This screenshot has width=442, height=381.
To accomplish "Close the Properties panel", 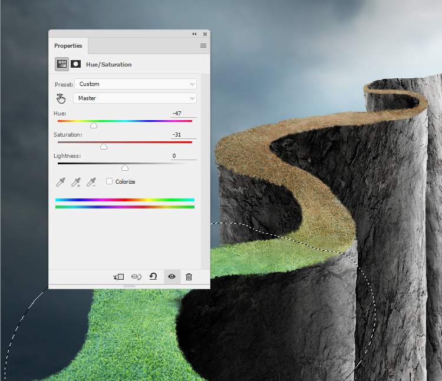I will [205, 34].
